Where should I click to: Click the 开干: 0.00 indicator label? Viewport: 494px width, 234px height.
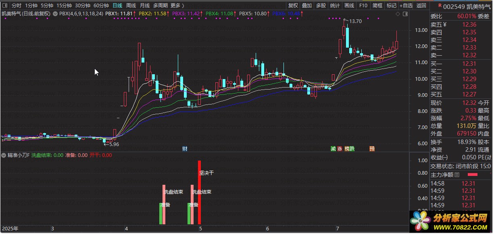(100, 155)
